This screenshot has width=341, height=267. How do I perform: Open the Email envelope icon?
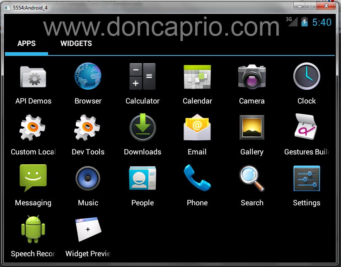pyautogui.click(x=197, y=127)
